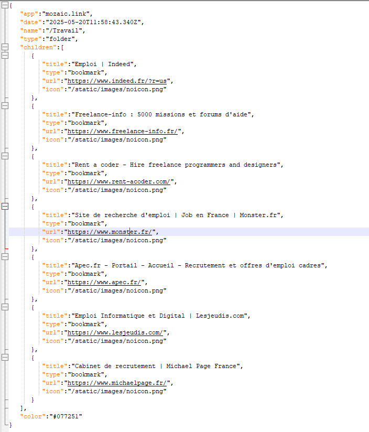Click the noicon.png value in Rent a coder block

point(117,190)
